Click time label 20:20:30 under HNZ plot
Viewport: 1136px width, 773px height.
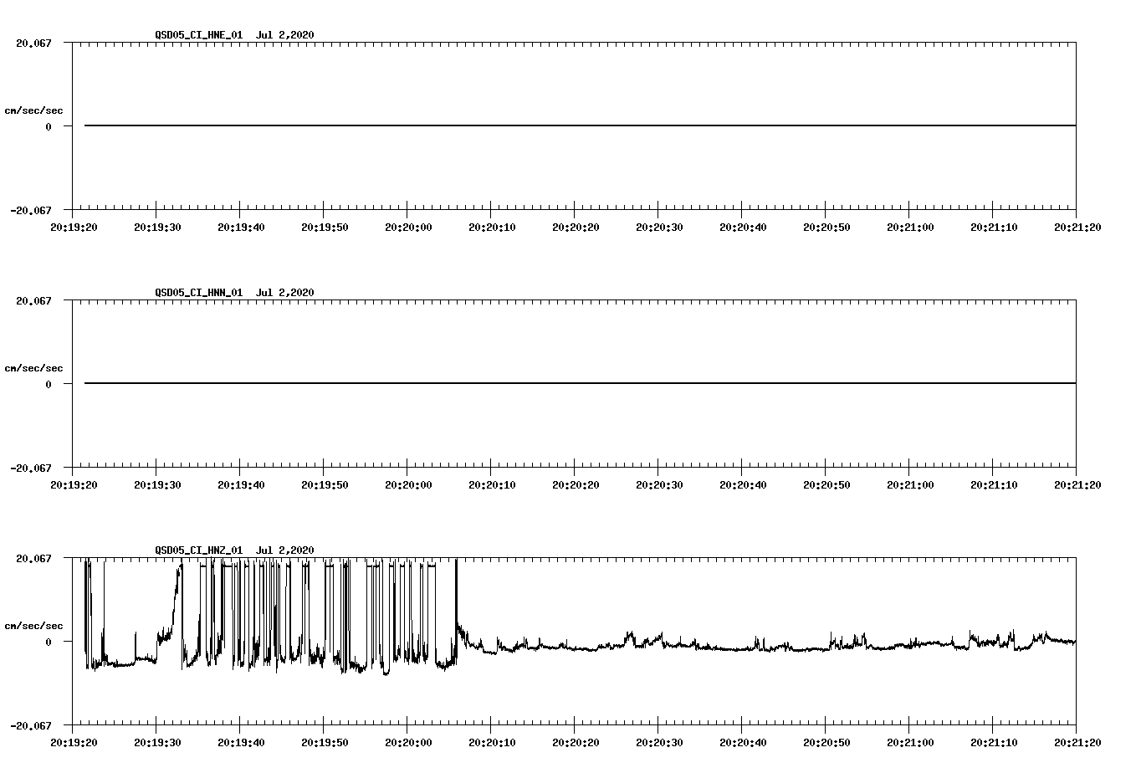pos(659,743)
